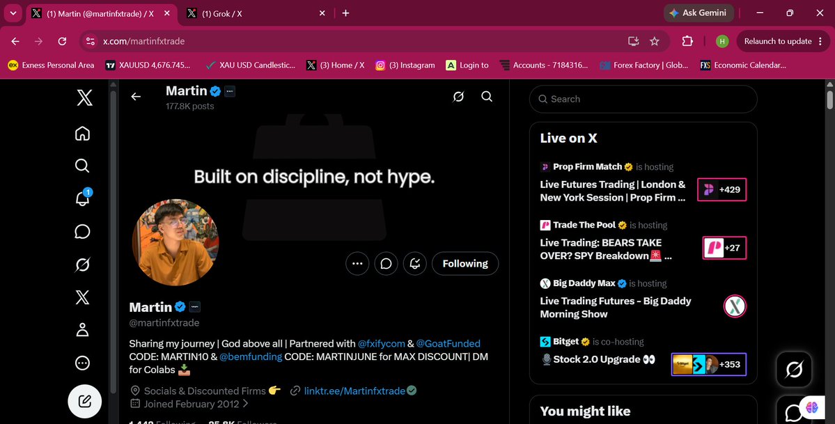Open linktr.ee/Martinfxtrade link
This screenshot has height=424, width=835.
tap(354, 391)
